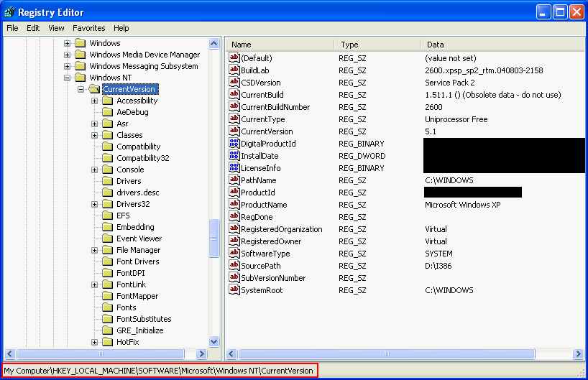This screenshot has height=380, width=588.
Task: Click the Data column header
Action: click(x=502, y=45)
